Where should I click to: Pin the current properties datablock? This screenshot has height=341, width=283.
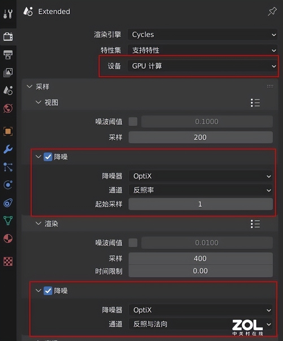[x=272, y=11]
